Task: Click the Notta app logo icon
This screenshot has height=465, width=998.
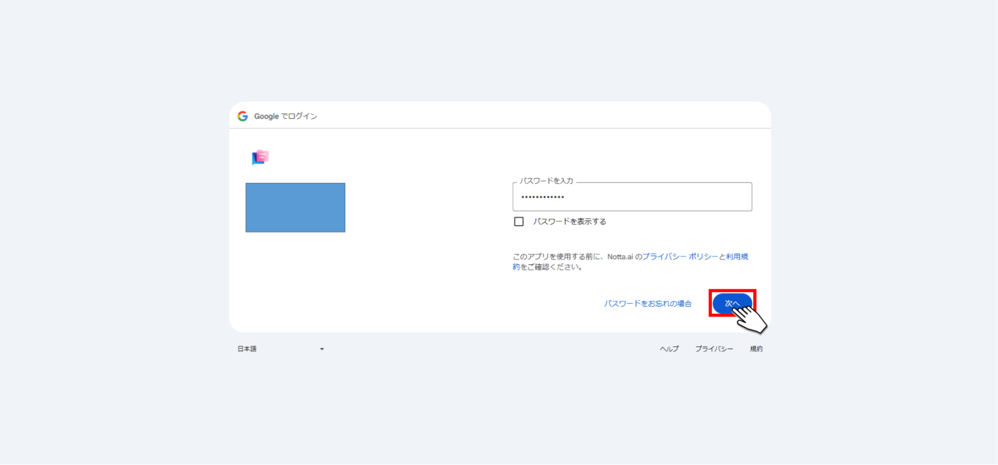Action: click(x=260, y=157)
